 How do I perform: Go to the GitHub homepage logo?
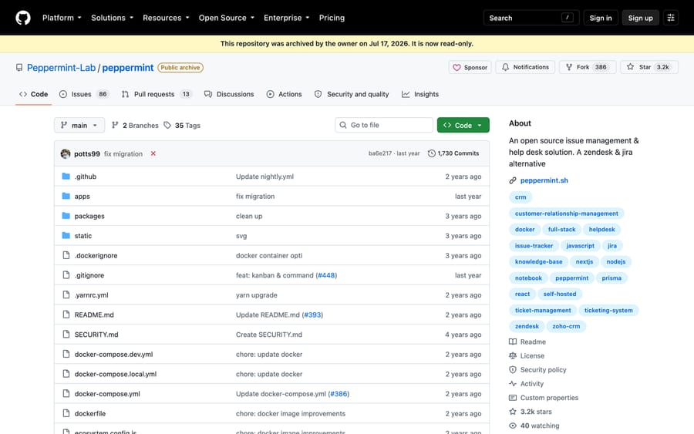pyautogui.click(x=23, y=18)
